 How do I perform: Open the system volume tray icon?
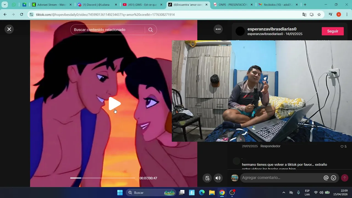(x=321, y=193)
